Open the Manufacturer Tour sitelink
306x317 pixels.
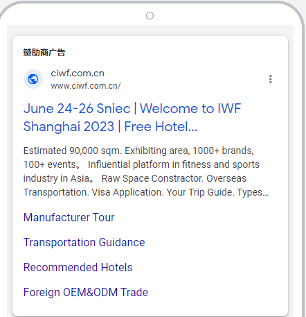[x=69, y=217]
